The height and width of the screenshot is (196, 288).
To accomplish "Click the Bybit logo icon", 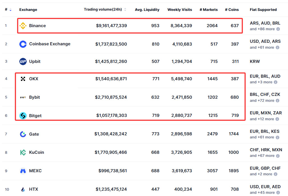I will click(x=23, y=97).
